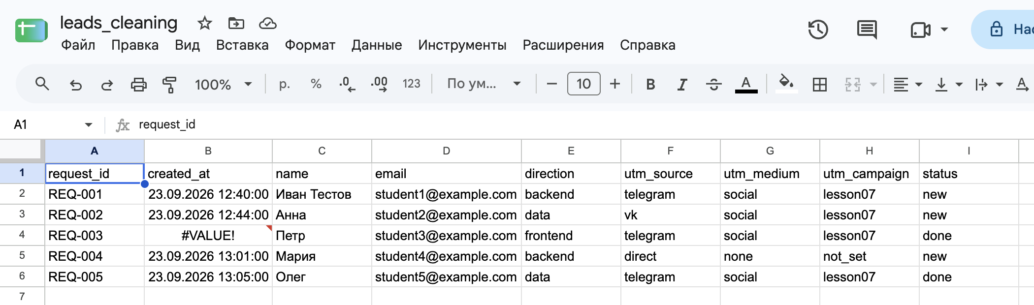Select cell REQ-005
Viewport: 1034px width, 305px height.
pyautogui.click(x=95, y=276)
